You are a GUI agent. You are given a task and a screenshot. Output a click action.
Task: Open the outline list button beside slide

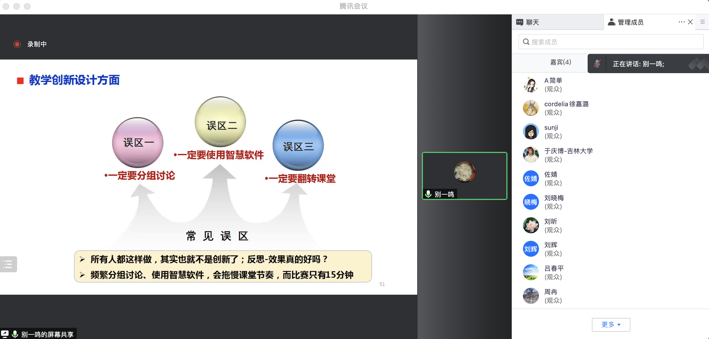[x=8, y=264]
